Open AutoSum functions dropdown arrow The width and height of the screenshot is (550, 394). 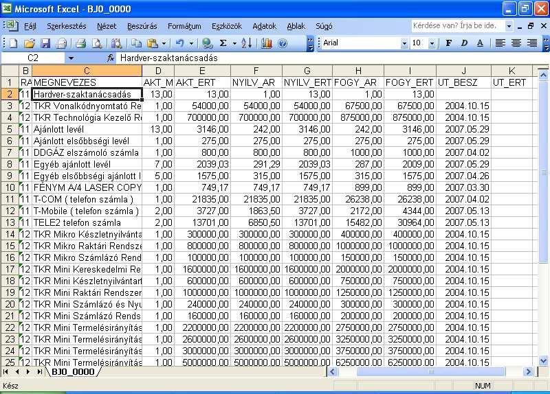[x=234, y=44]
